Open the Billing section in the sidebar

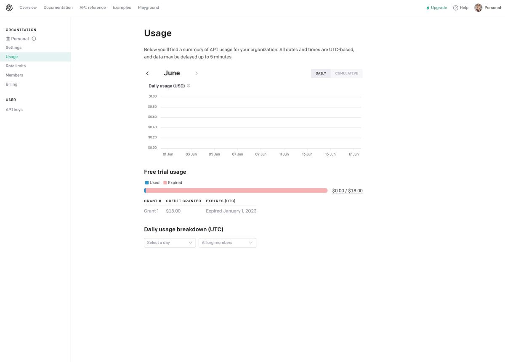click(x=11, y=84)
